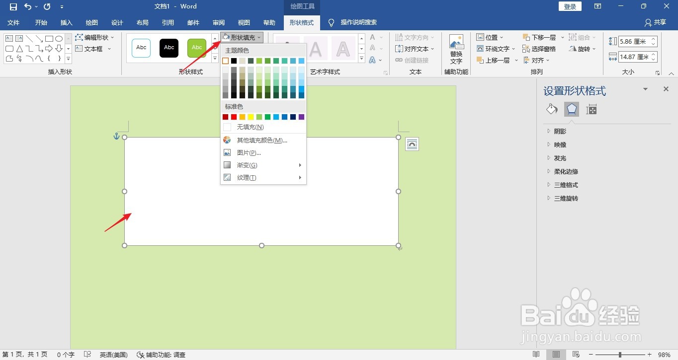Pick the standard yellow color swatch
This screenshot has height=360, width=678.
pos(251,117)
